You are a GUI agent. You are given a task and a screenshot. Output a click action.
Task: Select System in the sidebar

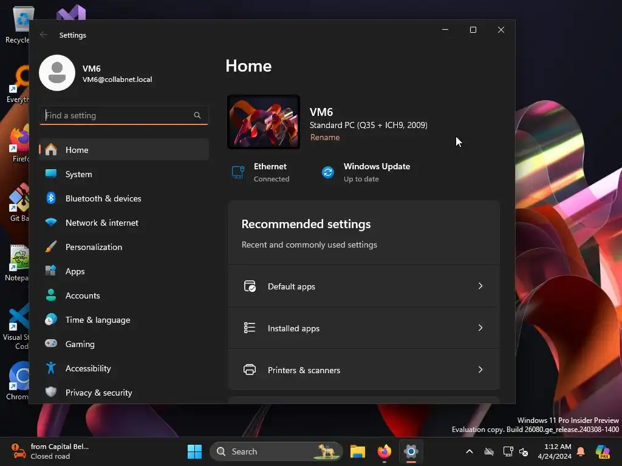pos(124,174)
